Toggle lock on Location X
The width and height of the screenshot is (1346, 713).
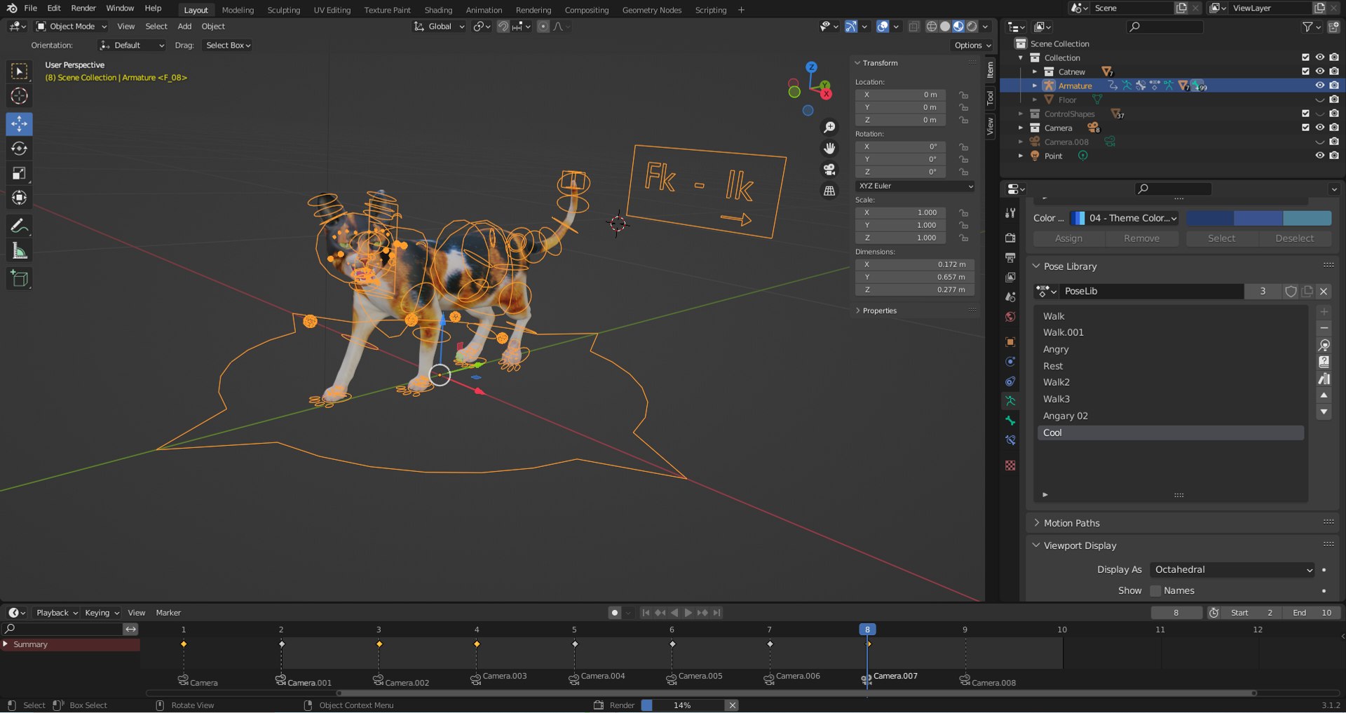pos(964,95)
